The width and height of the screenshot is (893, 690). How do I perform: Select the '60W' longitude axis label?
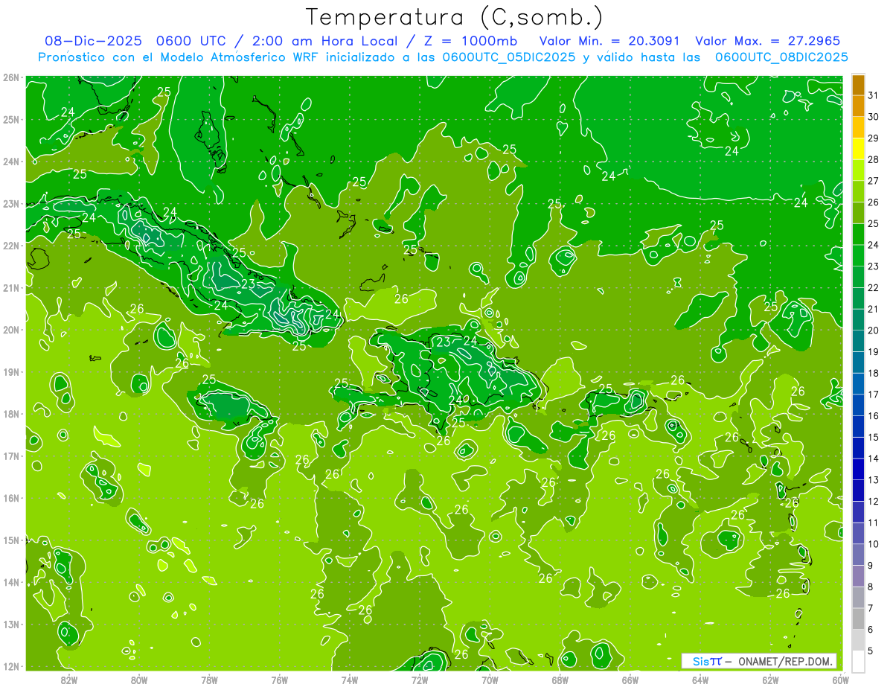[x=840, y=680]
